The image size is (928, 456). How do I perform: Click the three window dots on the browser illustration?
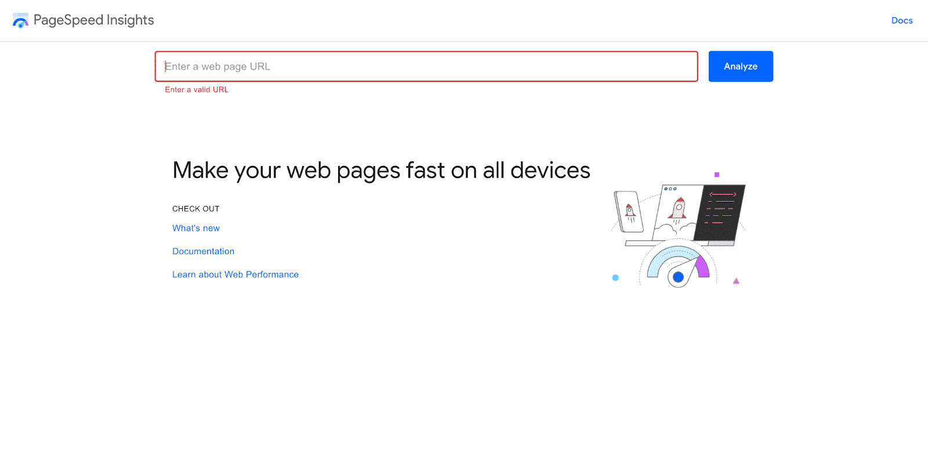tap(670, 189)
